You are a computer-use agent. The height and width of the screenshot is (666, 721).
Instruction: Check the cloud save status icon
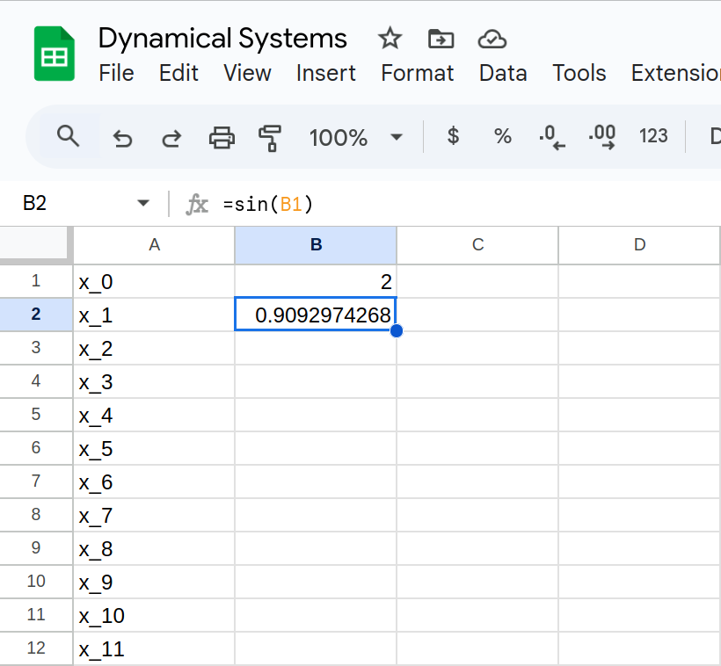(492, 39)
